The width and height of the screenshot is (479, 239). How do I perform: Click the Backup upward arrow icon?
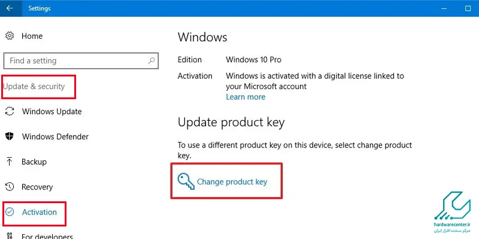coord(10,161)
